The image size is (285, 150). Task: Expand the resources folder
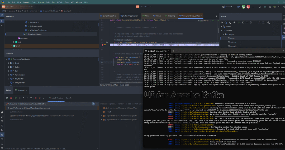16,38
